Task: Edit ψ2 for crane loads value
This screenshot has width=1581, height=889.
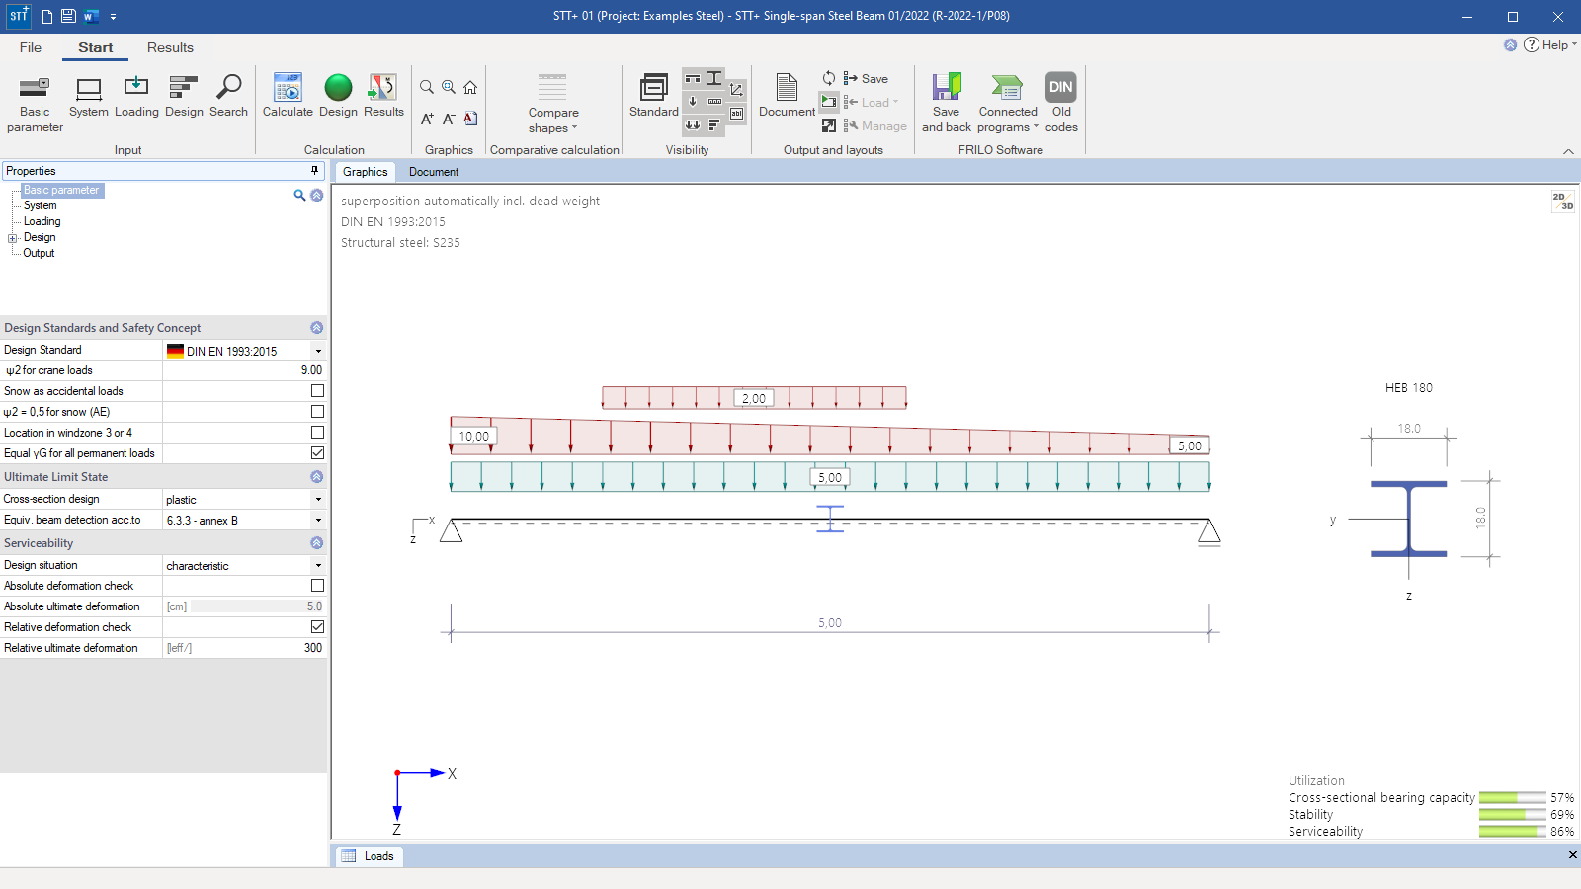Action: [244, 370]
